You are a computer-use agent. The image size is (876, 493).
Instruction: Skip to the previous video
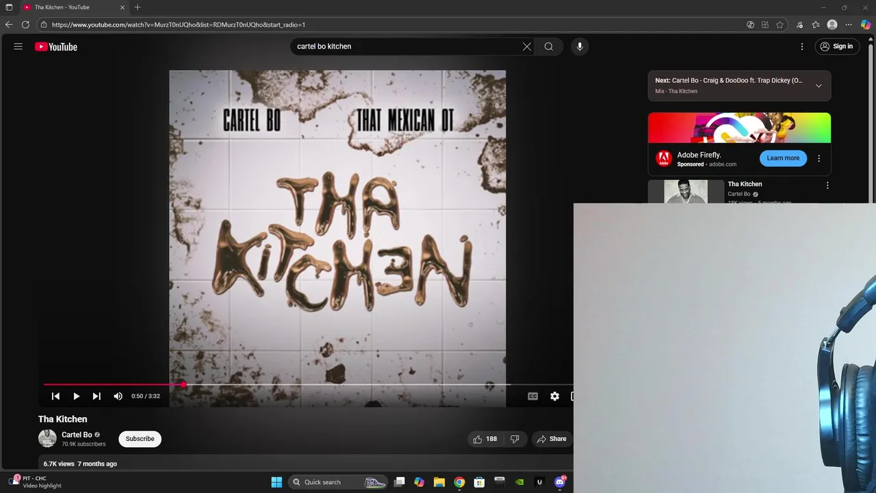(x=56, y=396)
